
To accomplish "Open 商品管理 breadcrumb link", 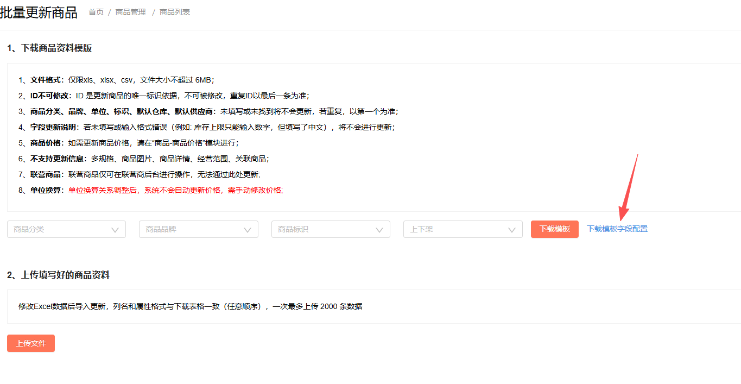I will (131, 12).
